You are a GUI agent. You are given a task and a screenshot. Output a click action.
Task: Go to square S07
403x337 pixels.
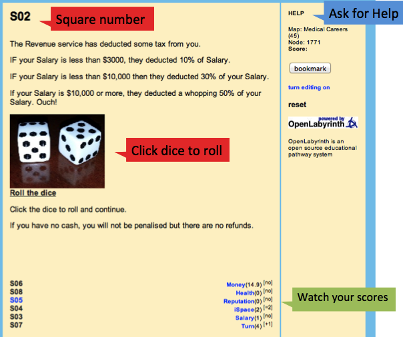pos(17,325)
